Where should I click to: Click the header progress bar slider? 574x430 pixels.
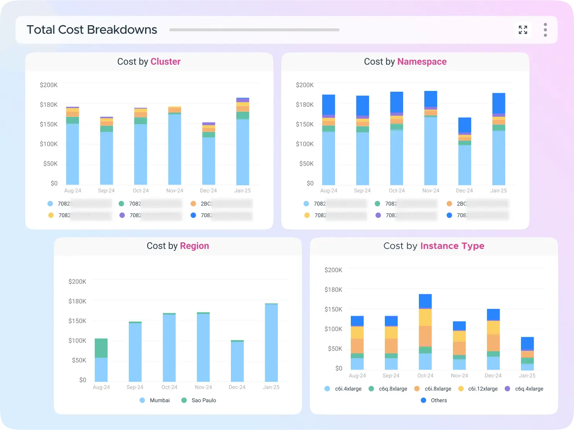tap(254, 30)
